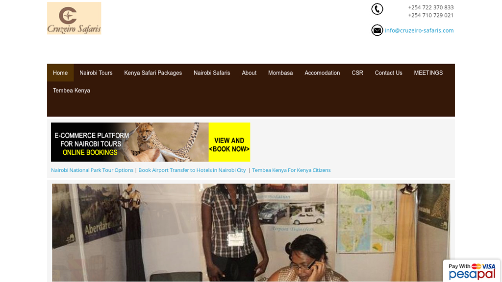Open Tembea Kenya For Kenya Citizens link
Screen dimensions: 502x282
coord(291,170)
